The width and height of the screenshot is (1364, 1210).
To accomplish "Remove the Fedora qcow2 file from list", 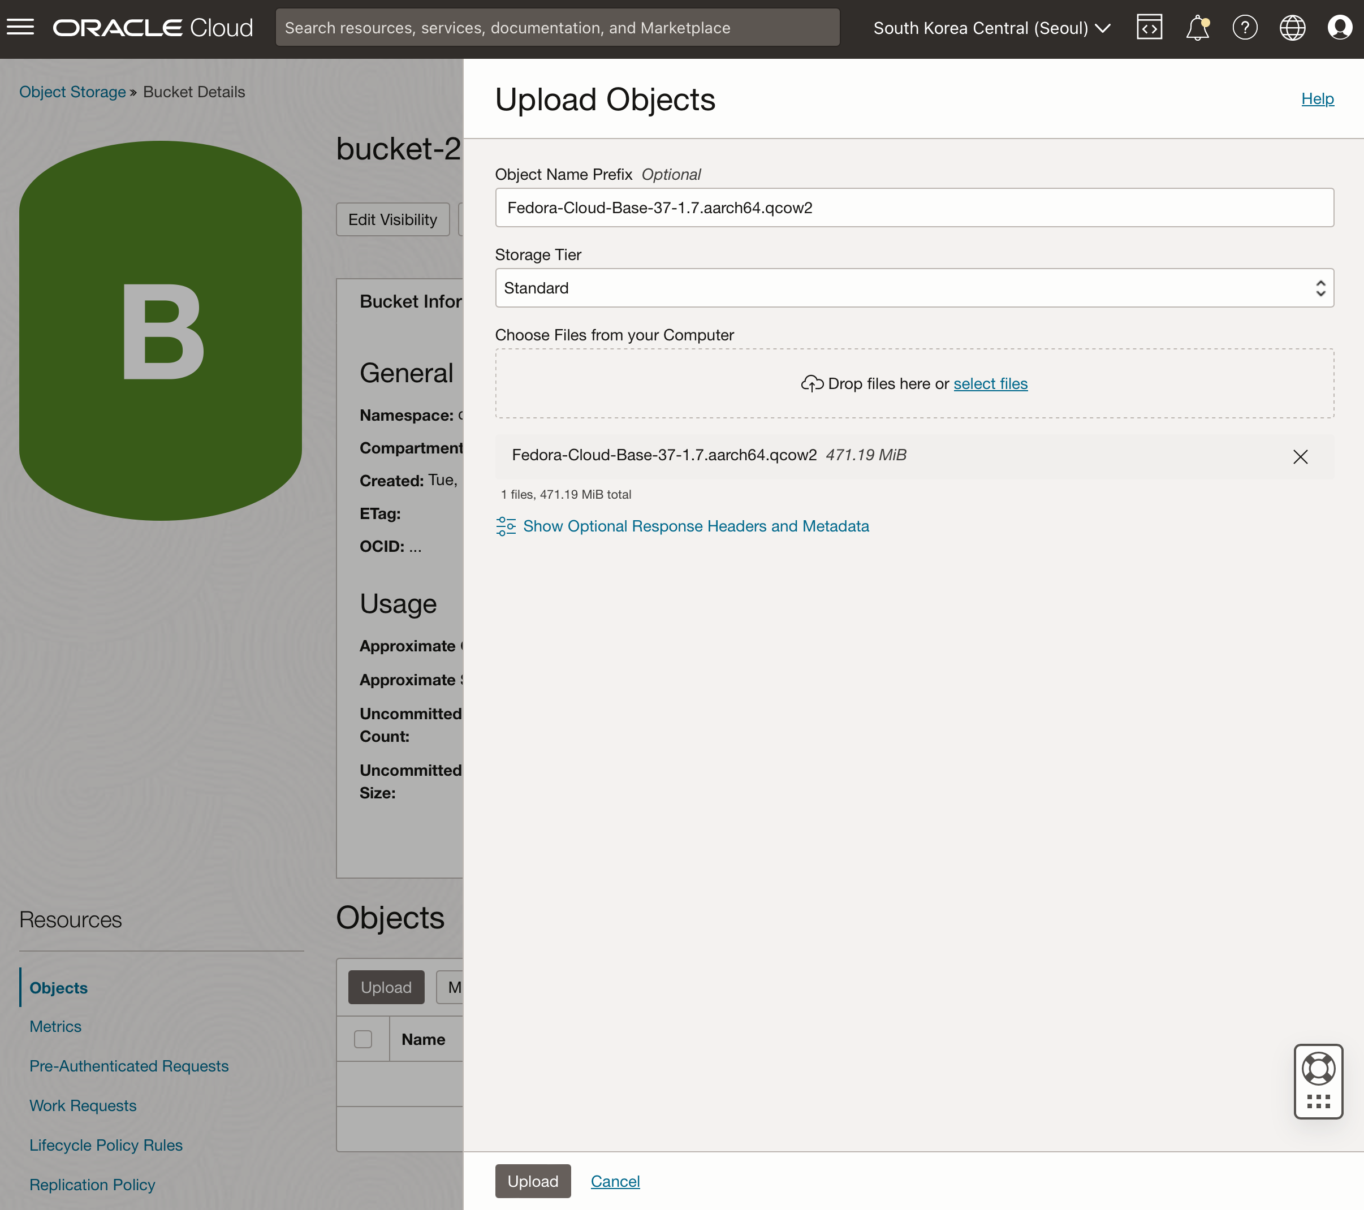I will pyautogui.click(x=1300, y=456).
